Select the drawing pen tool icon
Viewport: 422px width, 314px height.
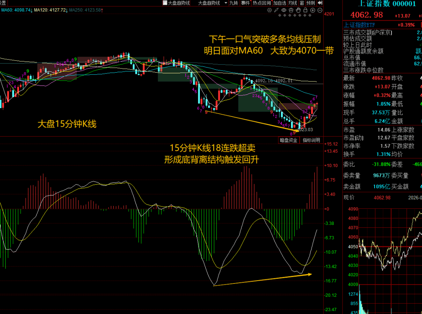coord(277,10)
